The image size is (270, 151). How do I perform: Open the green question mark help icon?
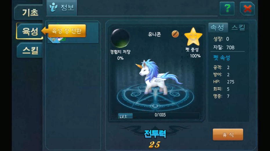pos(227,8)
